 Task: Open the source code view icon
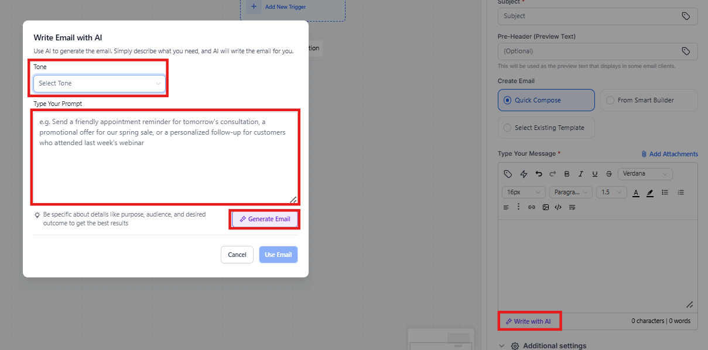(x=558, y=207)
